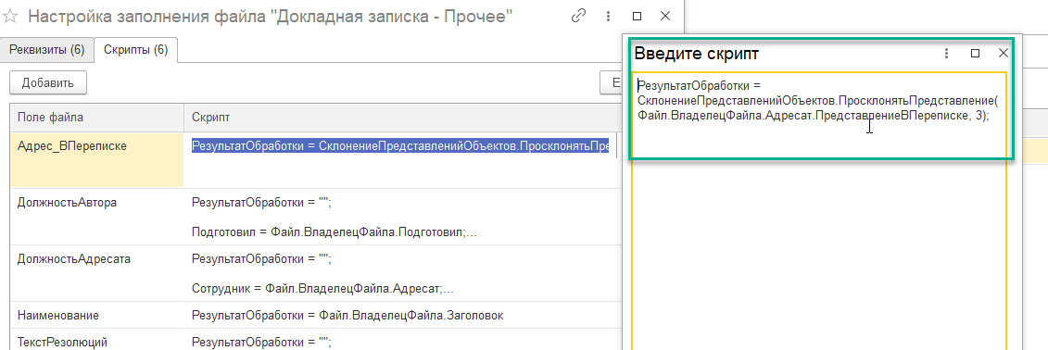Viewport: 1048px width, 350px height.
Task: Click the Скрипт column header
Action: pyautogui.click(x=401, y=118)
